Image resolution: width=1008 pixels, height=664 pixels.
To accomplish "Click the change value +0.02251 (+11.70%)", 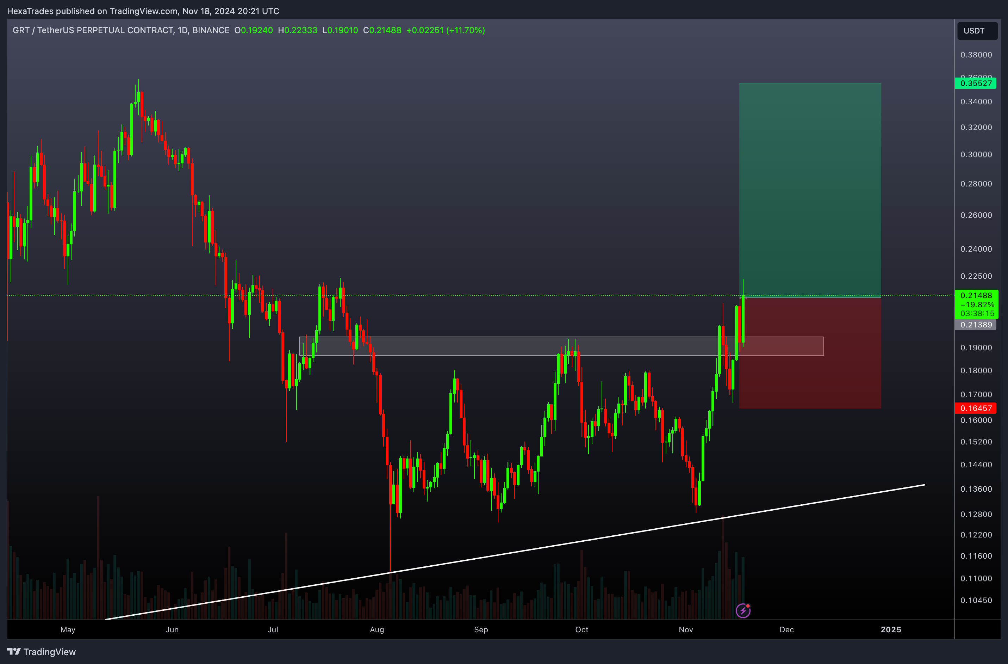I will coord(446,30).
